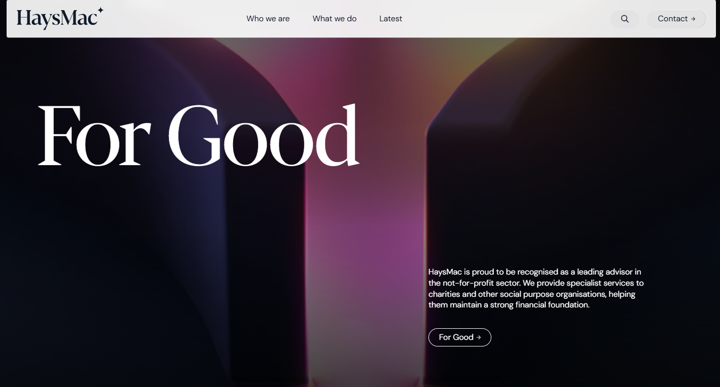720x387 pixels.
Task: Open the Contact page button
Action: [x=676, y=19]
